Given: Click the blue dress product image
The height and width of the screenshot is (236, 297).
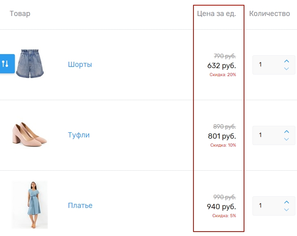Looking at the screenshot, I should point(30,205).
